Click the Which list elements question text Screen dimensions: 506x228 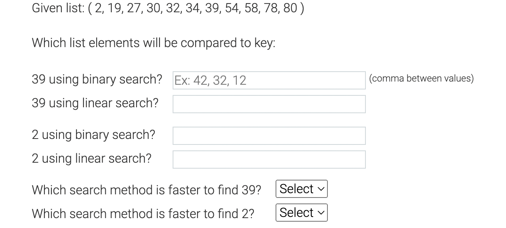click(153, 43)
